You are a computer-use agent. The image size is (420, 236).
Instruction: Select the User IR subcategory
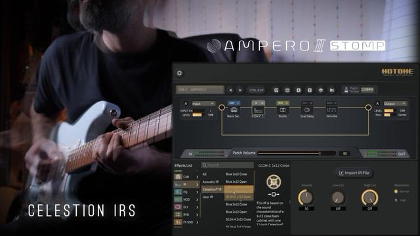(208, 197)
